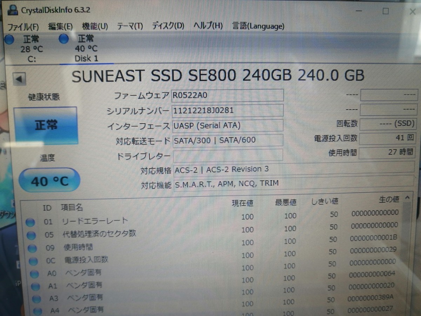Open the ファイル(F) menu
Screen dimensions: 421x316
23,26
